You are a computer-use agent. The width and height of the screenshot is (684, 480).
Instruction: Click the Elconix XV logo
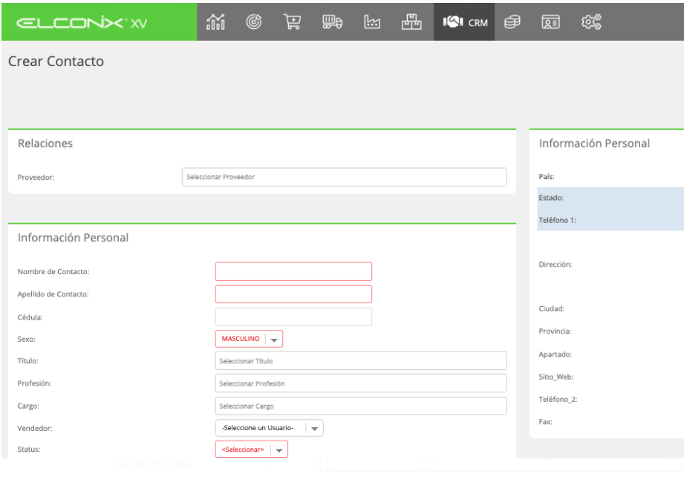pos(82,23)
